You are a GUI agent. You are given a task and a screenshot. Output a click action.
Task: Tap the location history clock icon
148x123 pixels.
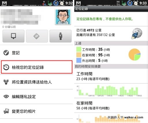[x=6, y=67]
